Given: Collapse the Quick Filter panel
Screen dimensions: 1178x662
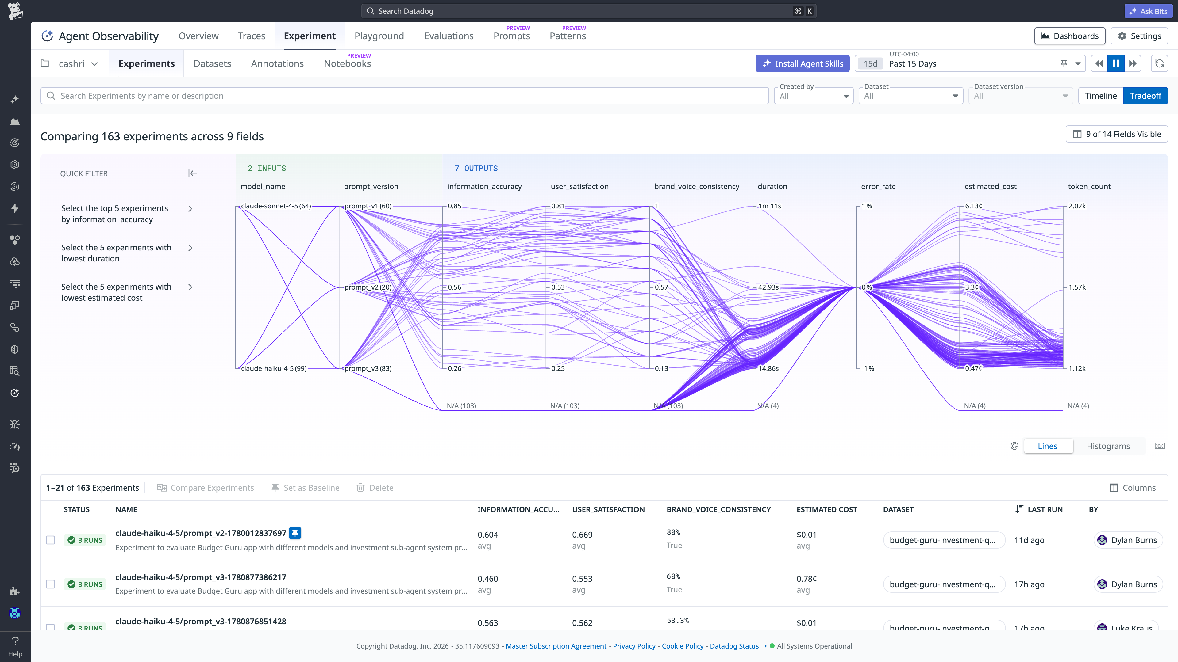Looking at the screenshot, I should (x=193, y=173).
